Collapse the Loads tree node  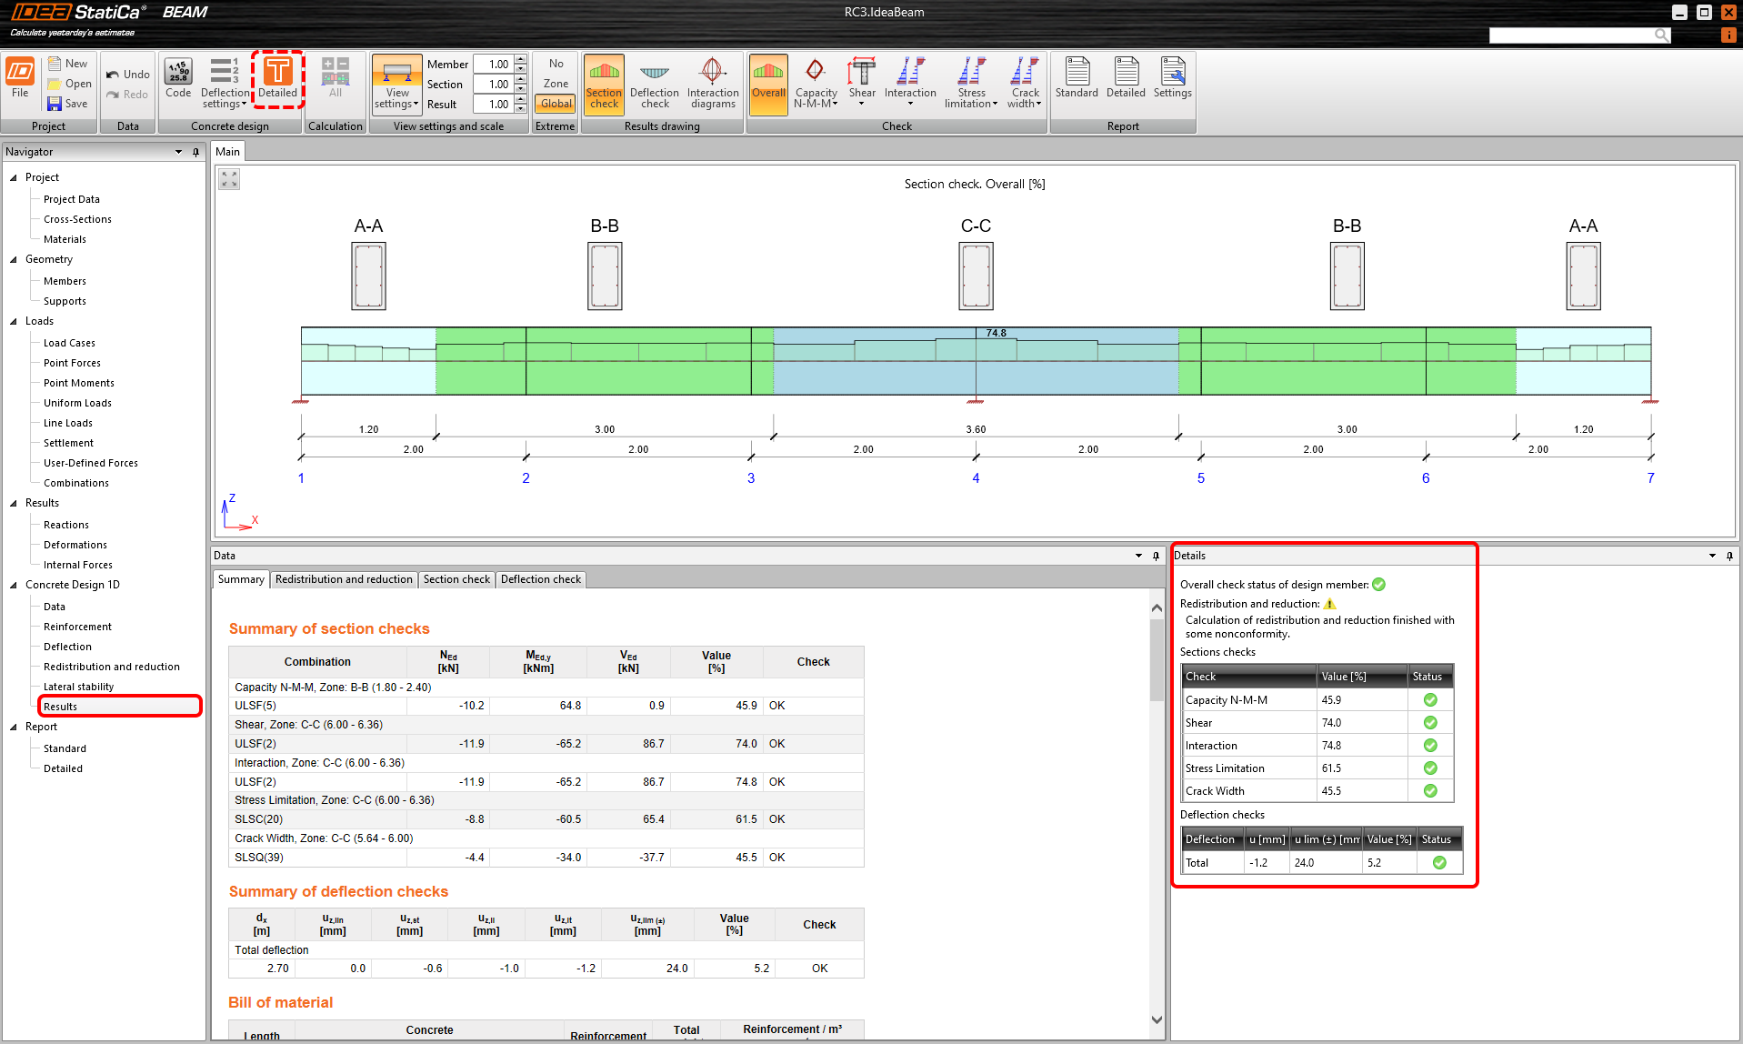(x=14, y=321)
